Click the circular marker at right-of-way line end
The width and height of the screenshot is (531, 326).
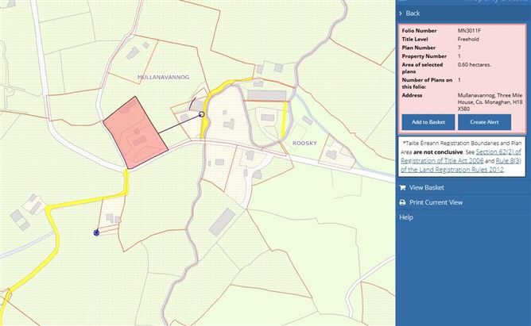pyautogui.click(x=202, y=115)
